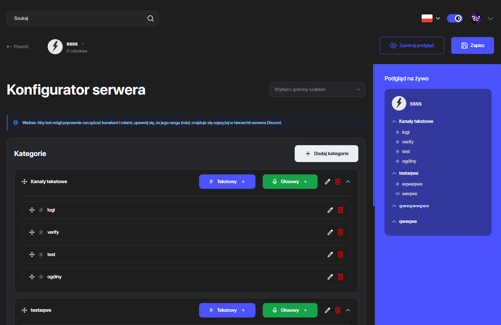Click the move handle for ogólny channel

tap(32, 277)
